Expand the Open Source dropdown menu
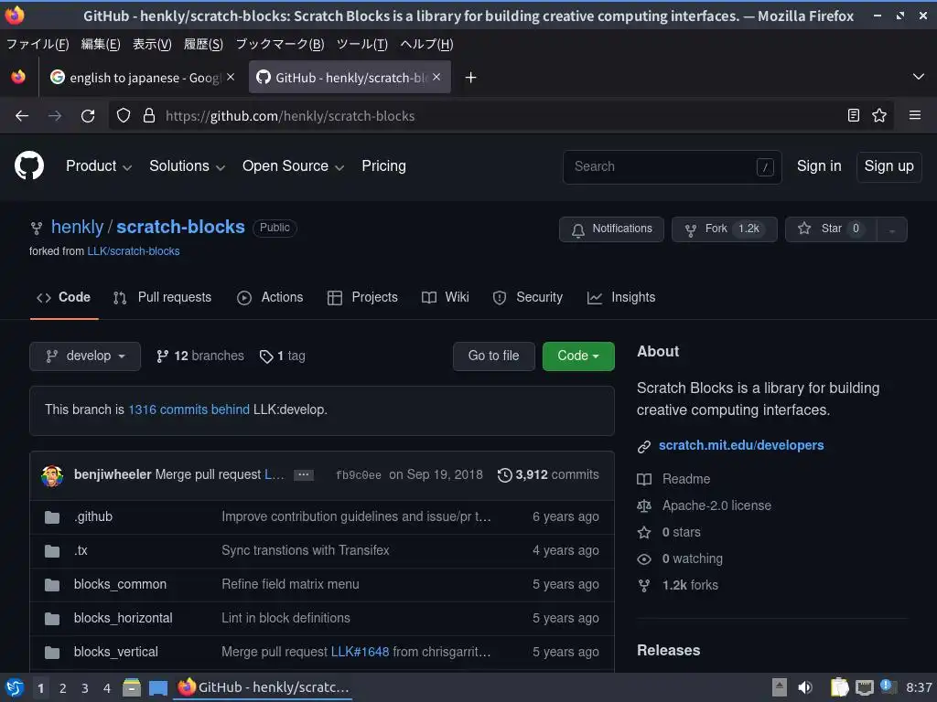This screenshot has width=937, height=702. tap(293, 166)
